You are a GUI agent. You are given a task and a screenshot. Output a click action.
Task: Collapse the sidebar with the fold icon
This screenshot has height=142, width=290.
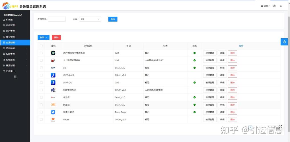click(15, 77)
